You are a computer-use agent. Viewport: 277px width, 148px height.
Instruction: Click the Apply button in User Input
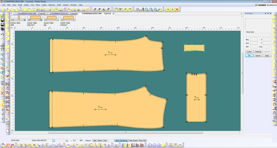point(267,55)
